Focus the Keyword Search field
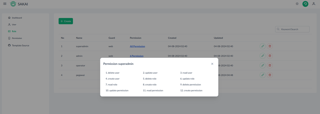The image size is (320, 114). pos(292,29)
